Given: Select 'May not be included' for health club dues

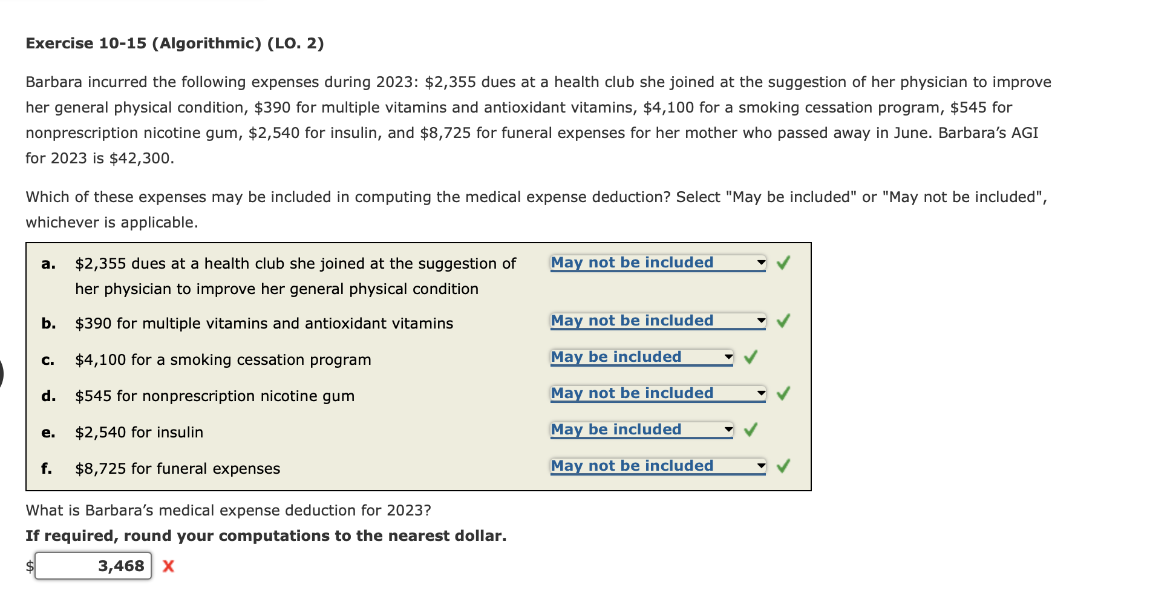Looking at the screenshot, I should (x=632, y=263).
